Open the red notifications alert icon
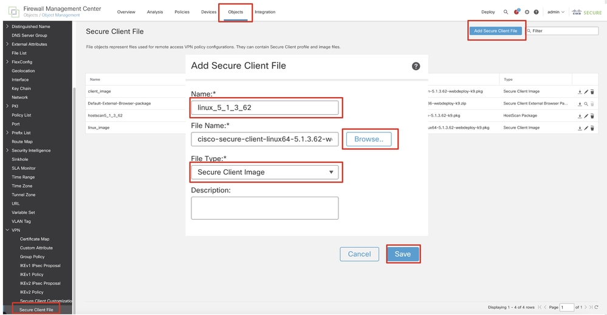The image size is (607, 315). coord(516,12)
